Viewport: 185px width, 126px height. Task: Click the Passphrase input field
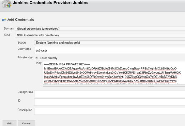click(x=110, y=94)
